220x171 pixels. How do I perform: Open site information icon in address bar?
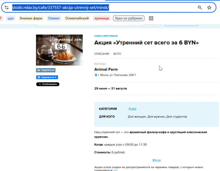[x=7, y=7]
